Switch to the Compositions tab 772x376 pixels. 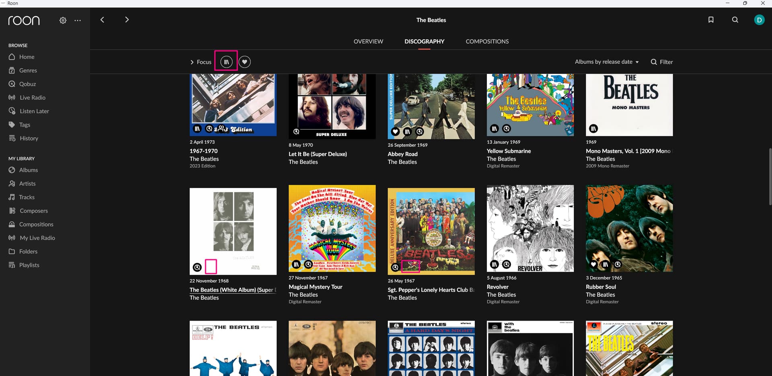(487, 41)
